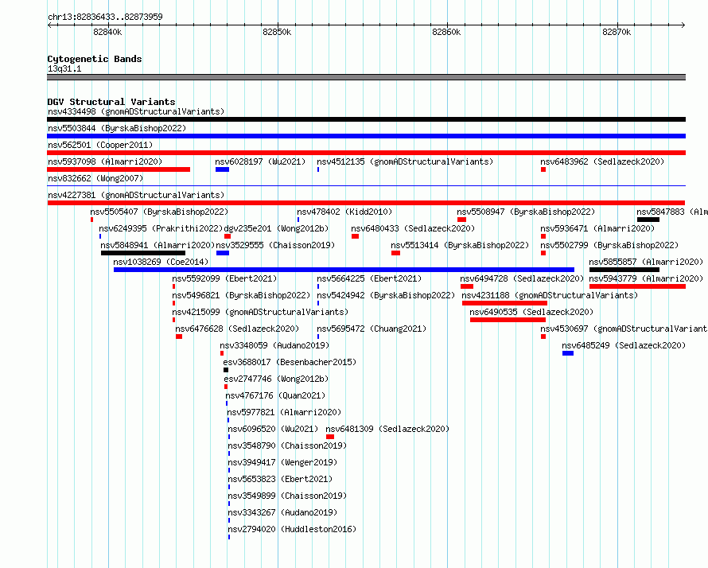The width and height of the screenshot is (708, 568).
Task: Select nsv4227381 gnomAD variant label
Action: (x=136, y=195)
